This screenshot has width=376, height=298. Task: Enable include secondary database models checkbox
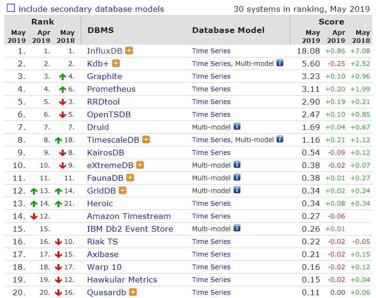click(x=10, y=8)
